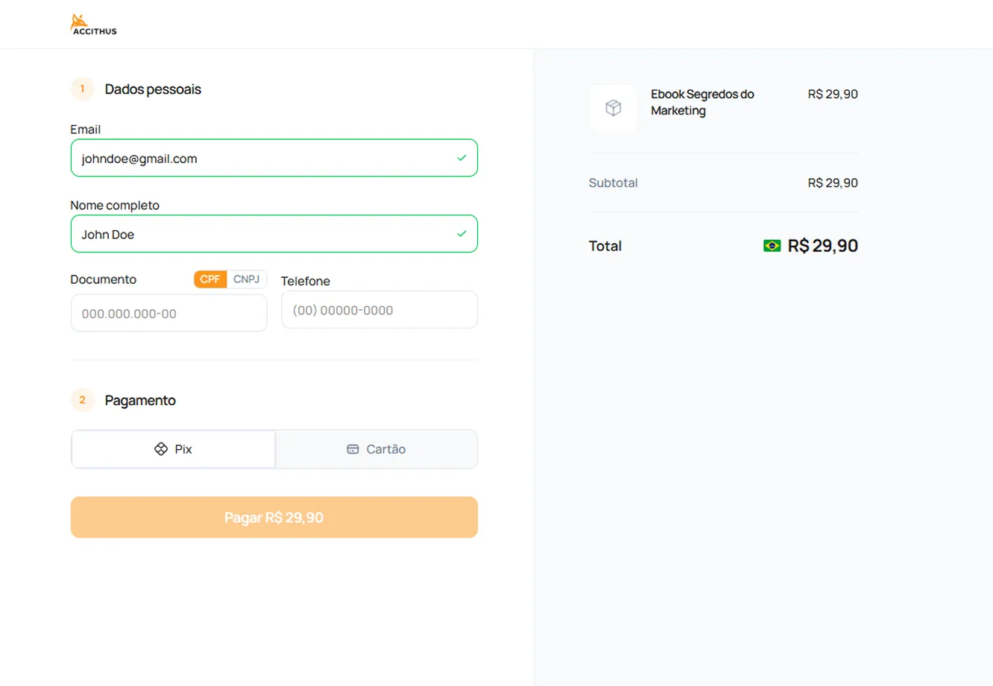Click the green checkmark in Nome completo field
993x686 pixels.
(461, 234)
